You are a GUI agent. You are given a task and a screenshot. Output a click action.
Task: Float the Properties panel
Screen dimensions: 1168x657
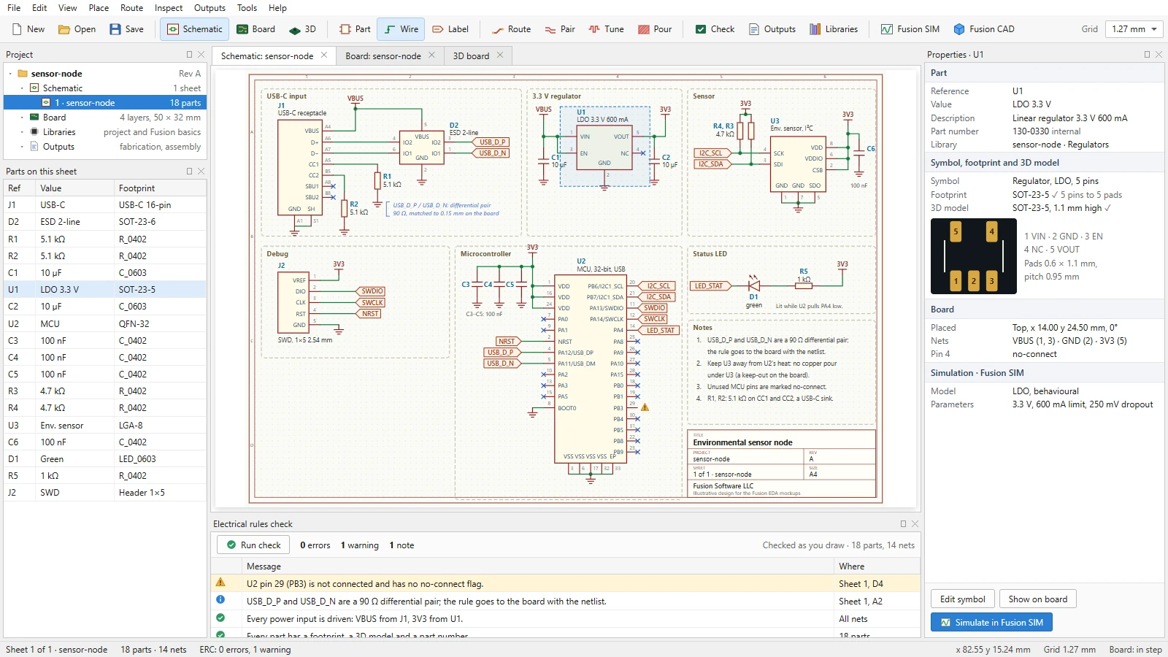click(1147, 55)
